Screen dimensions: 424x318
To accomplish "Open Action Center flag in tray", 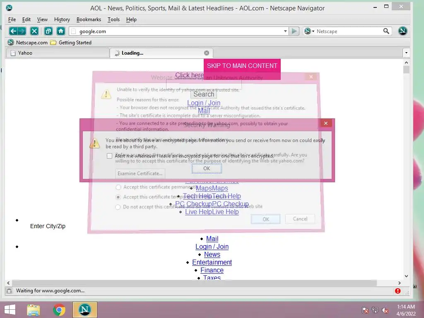I will coord(365,310).
